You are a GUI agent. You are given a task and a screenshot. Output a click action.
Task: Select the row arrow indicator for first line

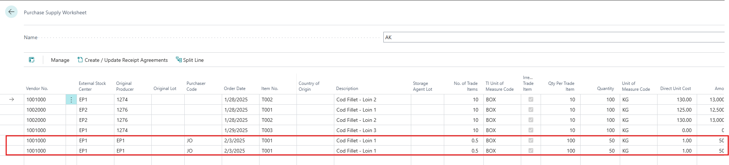(x=12, y=100)
